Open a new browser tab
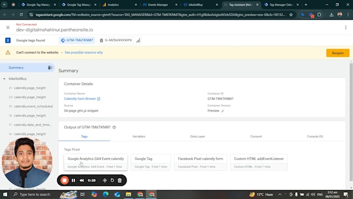 tap(306, 5)
